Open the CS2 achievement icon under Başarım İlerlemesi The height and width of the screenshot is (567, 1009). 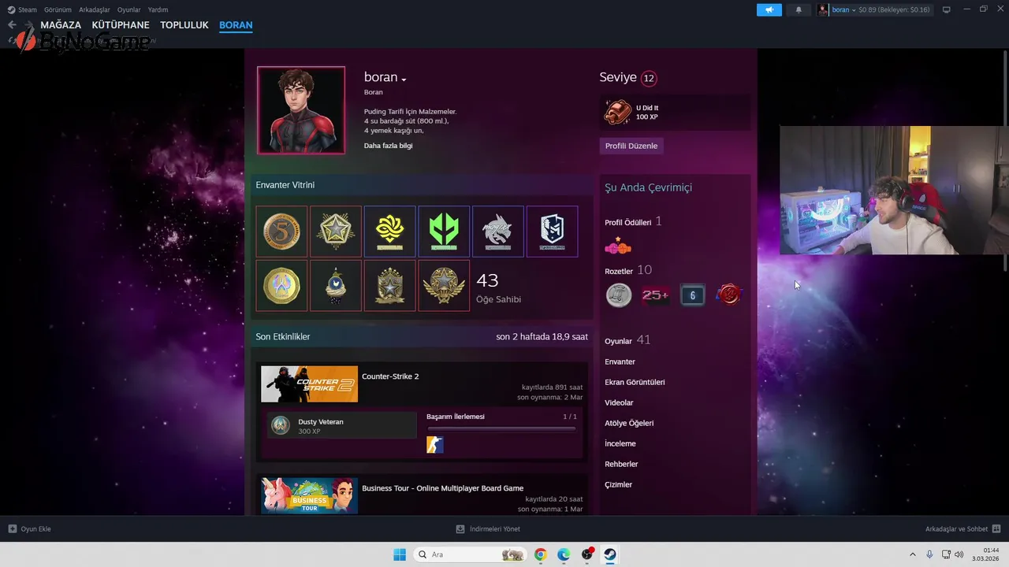[435, 445]
